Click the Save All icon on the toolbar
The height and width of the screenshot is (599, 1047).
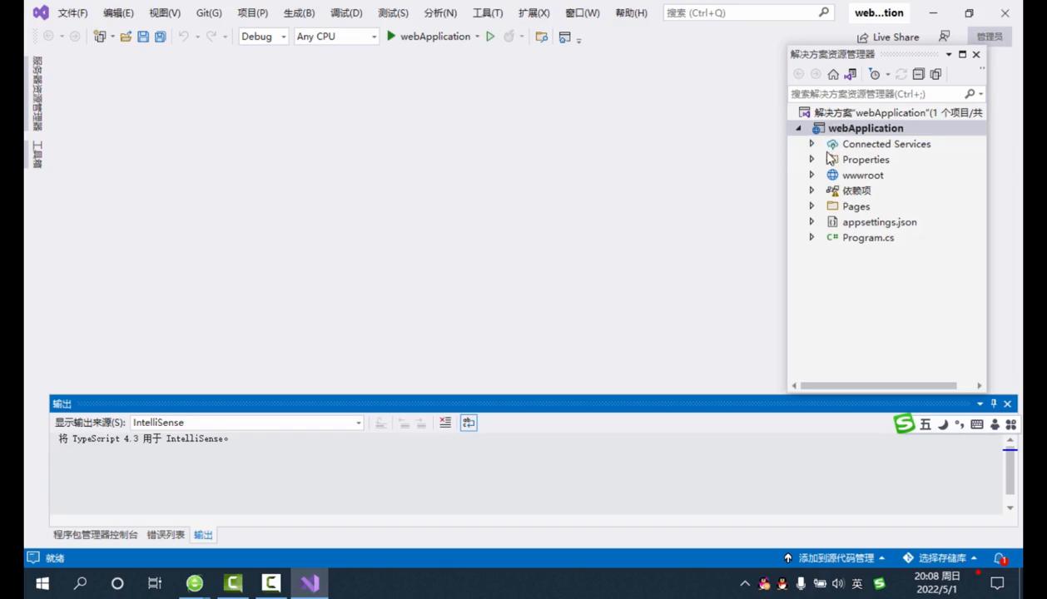[160, 37]
